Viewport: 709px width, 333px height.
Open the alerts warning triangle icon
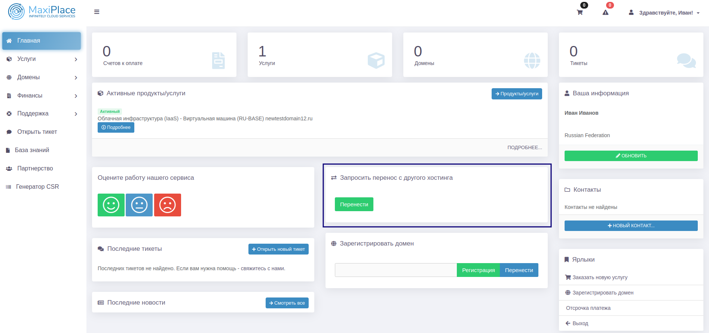coord(605,12)
